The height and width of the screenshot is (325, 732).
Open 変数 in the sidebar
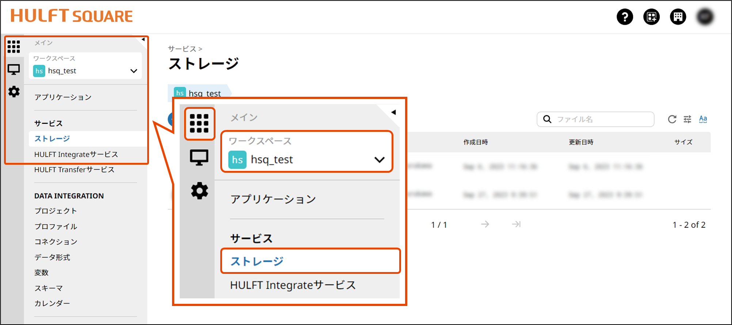coord(41,273)
